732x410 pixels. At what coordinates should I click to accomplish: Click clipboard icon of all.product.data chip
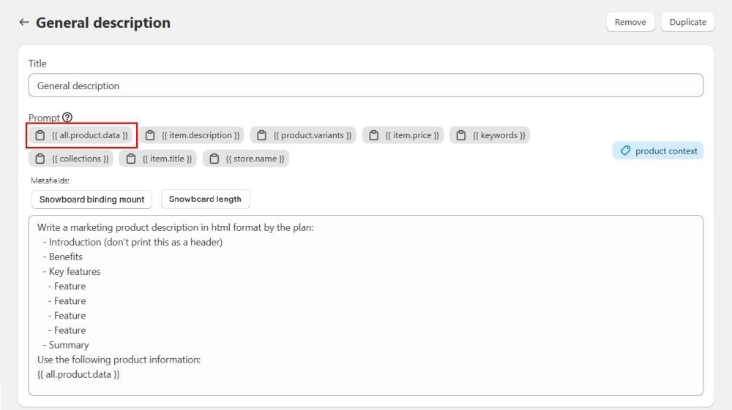41,135
